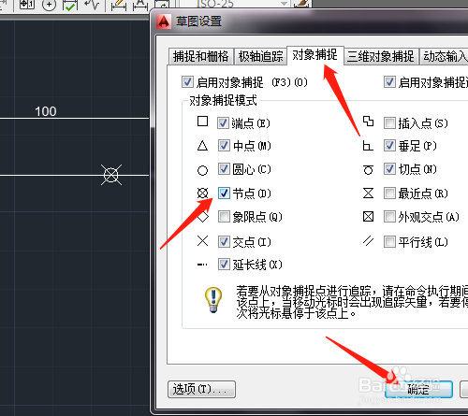
Task: Confirm settings with the 确定 button
Action: [418, 389]
